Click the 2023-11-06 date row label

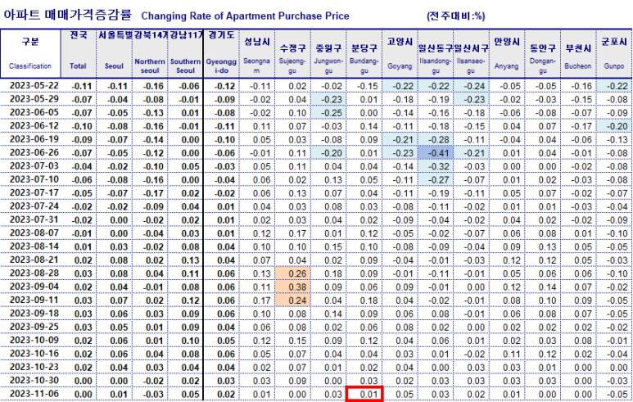point(34,394)
